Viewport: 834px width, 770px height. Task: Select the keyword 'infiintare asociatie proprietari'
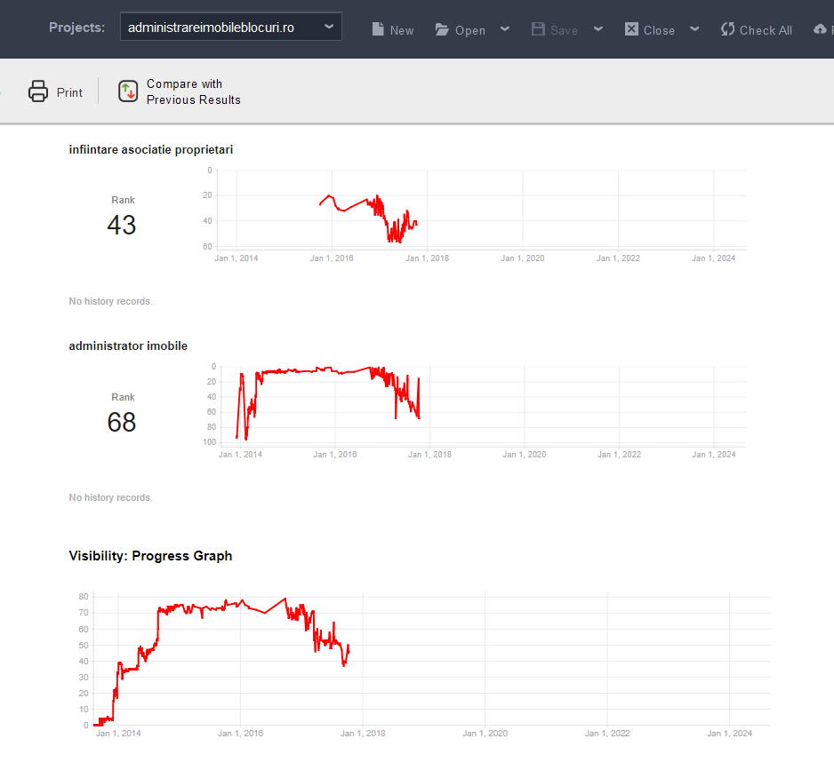(150, 149)
